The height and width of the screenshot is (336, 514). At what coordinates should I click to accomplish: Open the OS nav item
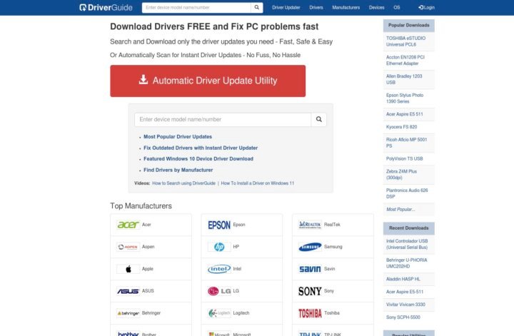tap(397, 8)
